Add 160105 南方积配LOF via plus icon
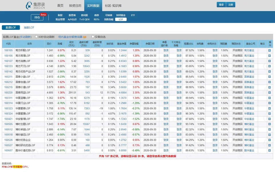Screen dimensions: 275x172 tap(270, 50)
